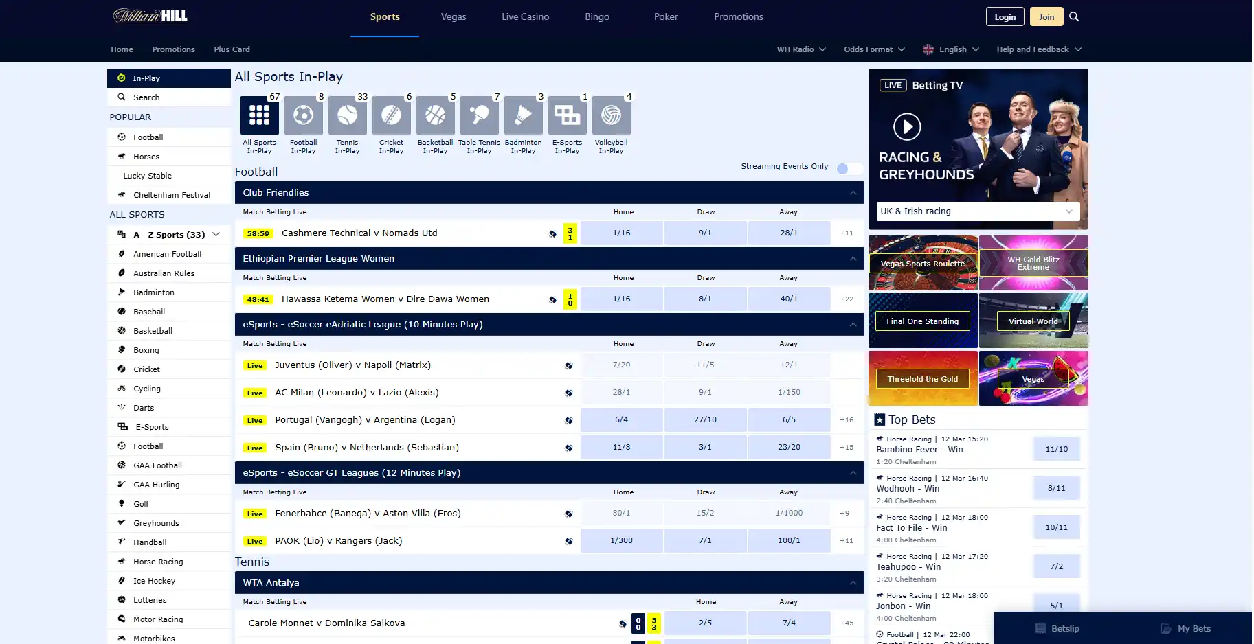Expand the Odds Format dropdown

click(x=874, y=49)
